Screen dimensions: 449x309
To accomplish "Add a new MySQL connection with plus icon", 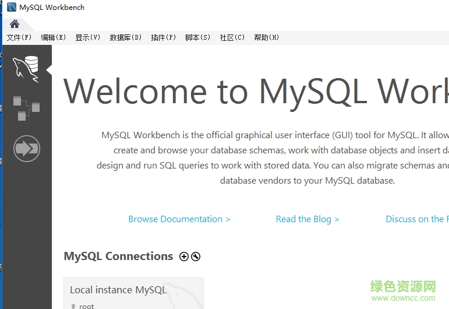I will coord(184,257).
